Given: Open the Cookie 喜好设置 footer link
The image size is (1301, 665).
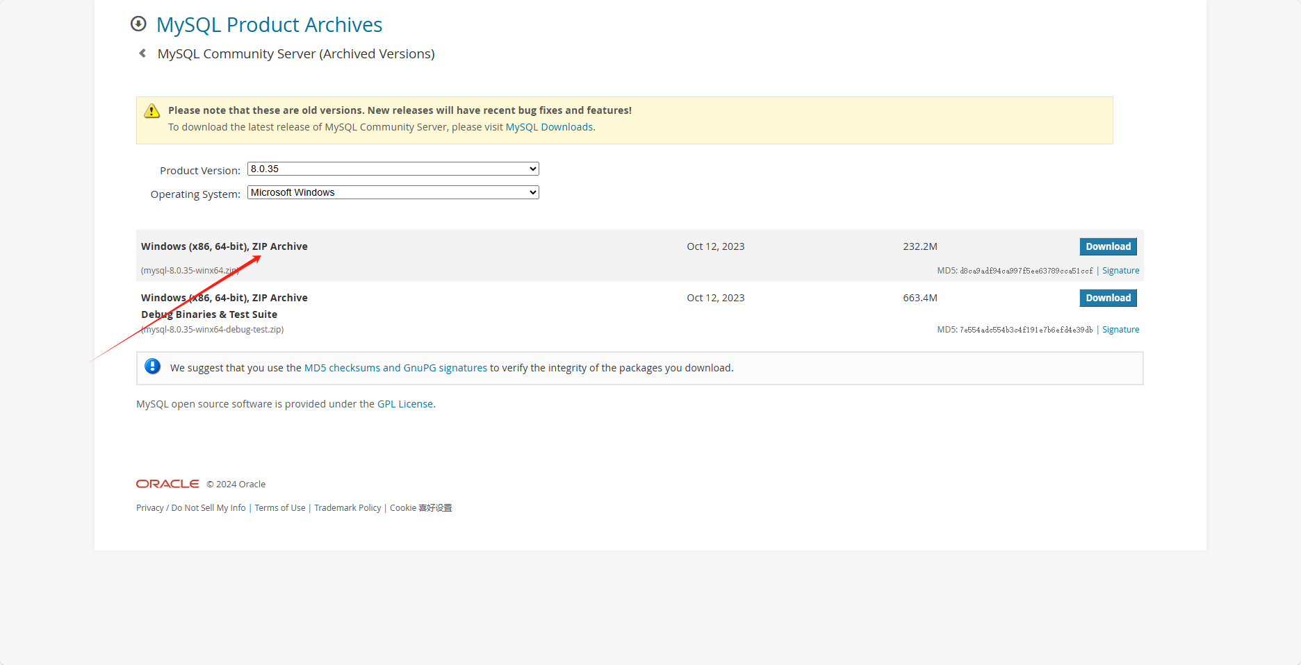Looking at the screenshot, I should (420, 508).
